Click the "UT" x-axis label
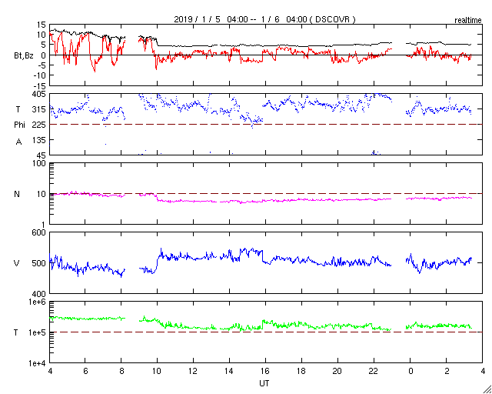 pyautogui.click(x=264, y=382)
